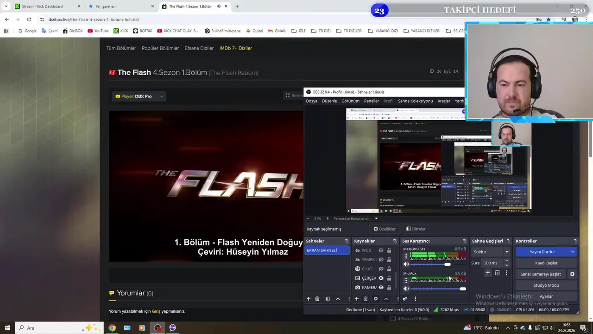
Task: Unlock YEMEK source lock
Action: point(389,260)
